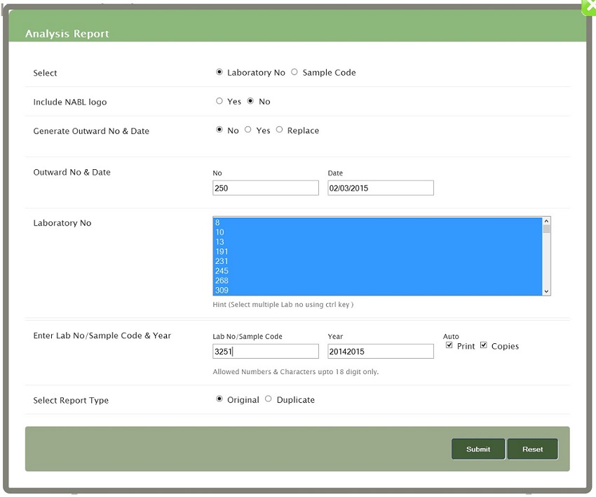Toggle the Auto Print checkbox
The image size is (596, 497).
point(449,345)
